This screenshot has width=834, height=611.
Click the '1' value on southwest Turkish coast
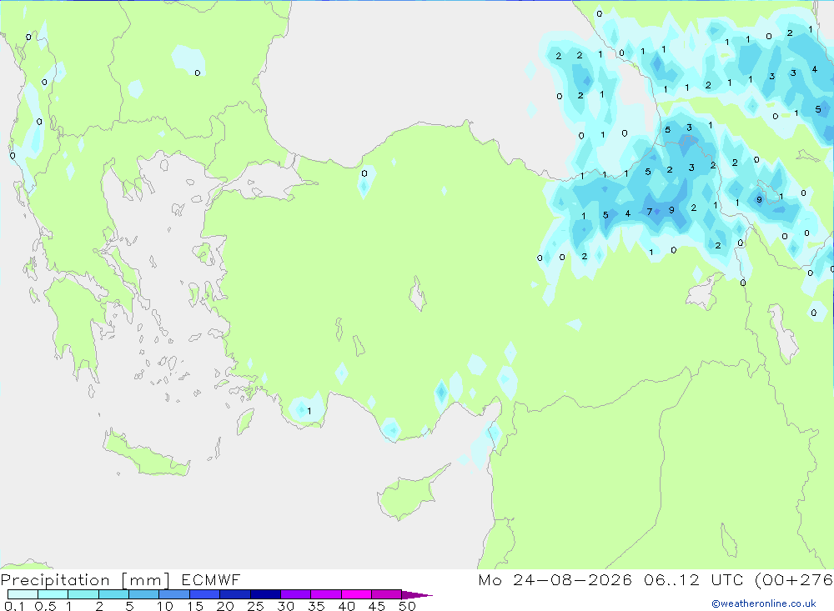tap(309, 411)
